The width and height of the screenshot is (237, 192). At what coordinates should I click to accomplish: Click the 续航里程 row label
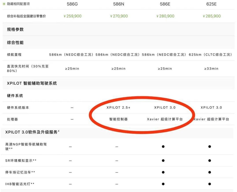click(x=14, y=55)
